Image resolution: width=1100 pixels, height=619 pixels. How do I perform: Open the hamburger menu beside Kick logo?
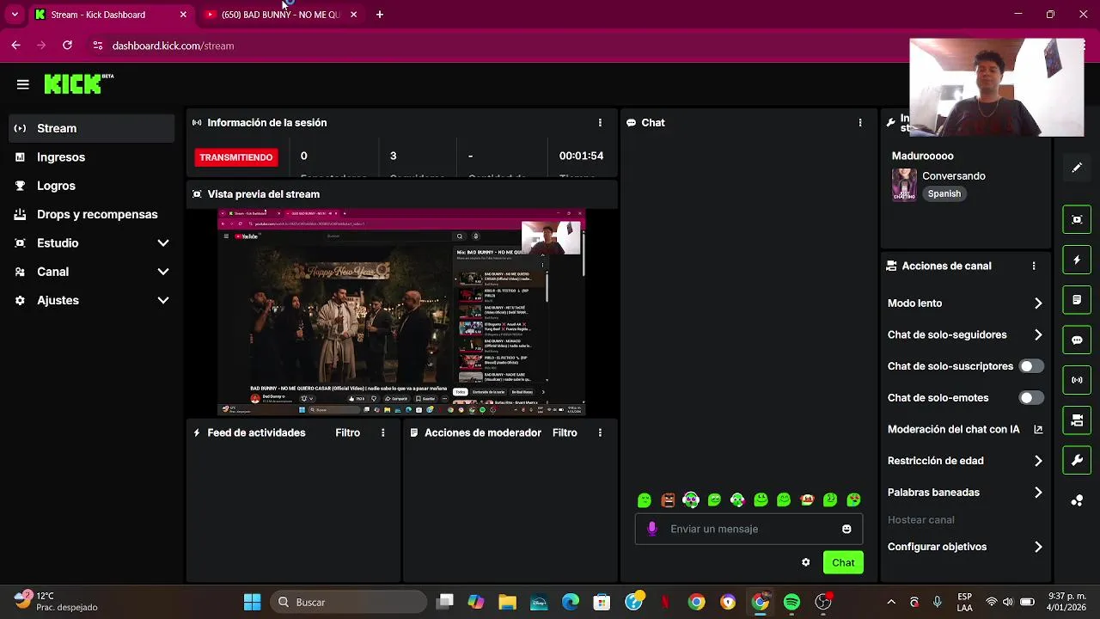[23, 84]
